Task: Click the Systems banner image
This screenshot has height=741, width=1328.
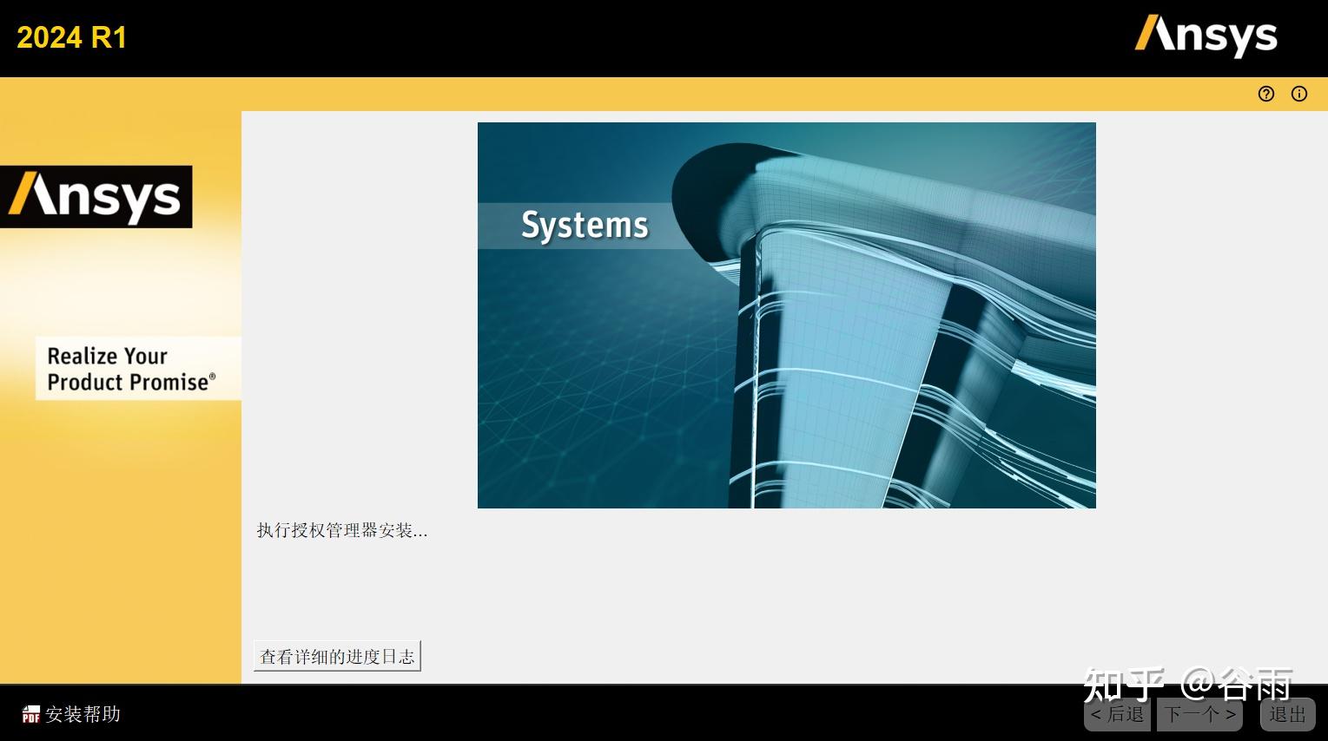Action: tap(786, 314)
